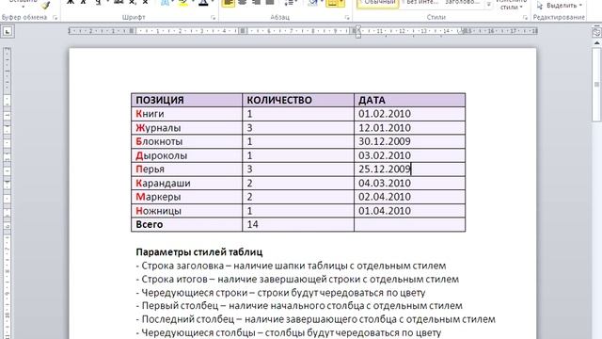Select the Format Painter brush icon
The width and height of the screenshot is (602, 339).
coord(46,5)
